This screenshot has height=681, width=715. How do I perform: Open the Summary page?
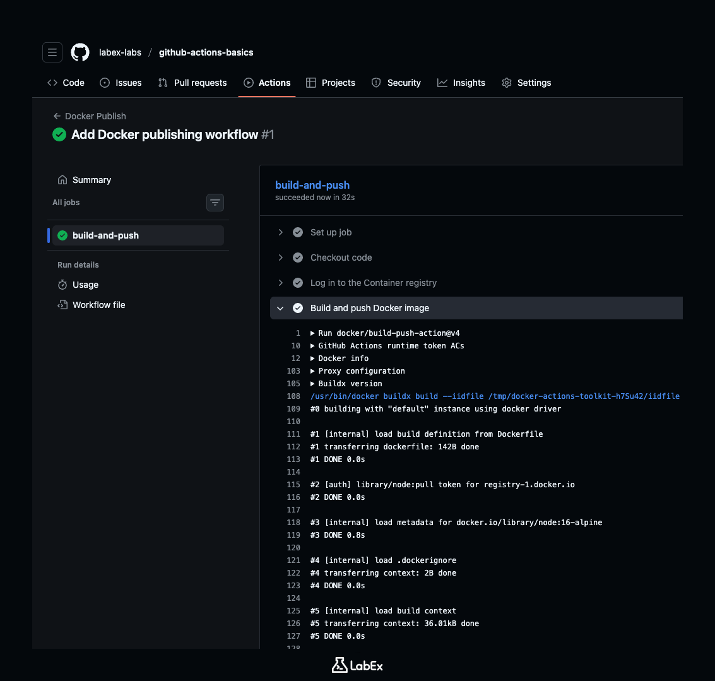(92, 180)
